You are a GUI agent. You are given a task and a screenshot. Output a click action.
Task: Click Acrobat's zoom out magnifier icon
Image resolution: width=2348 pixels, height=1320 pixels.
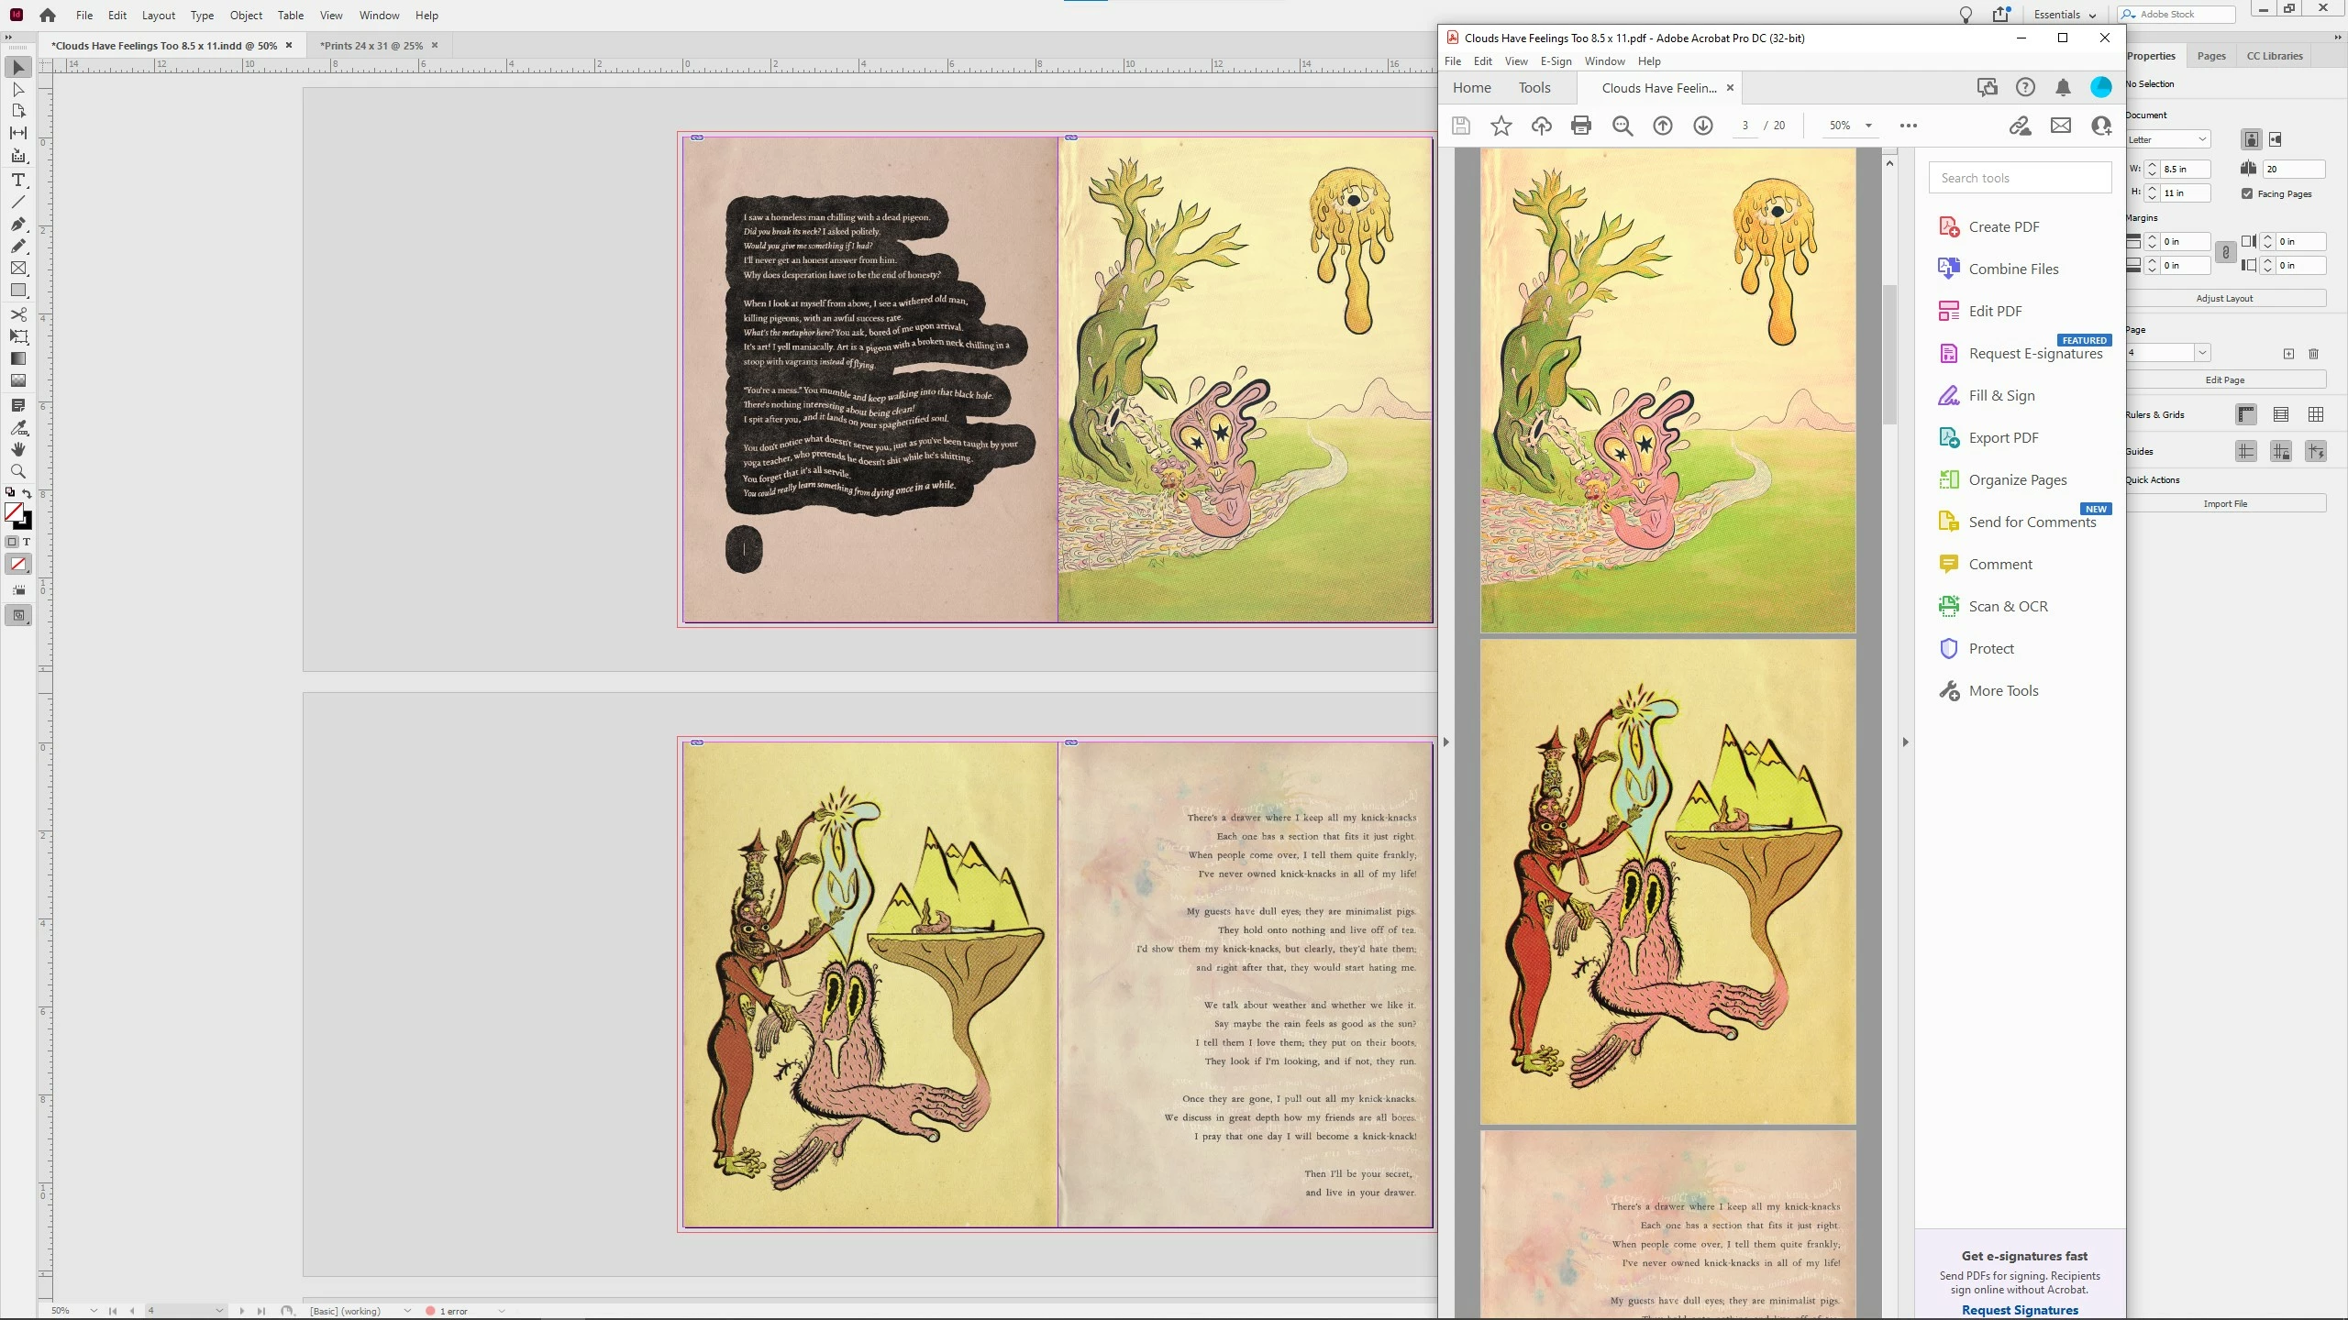click(1622, 126)
